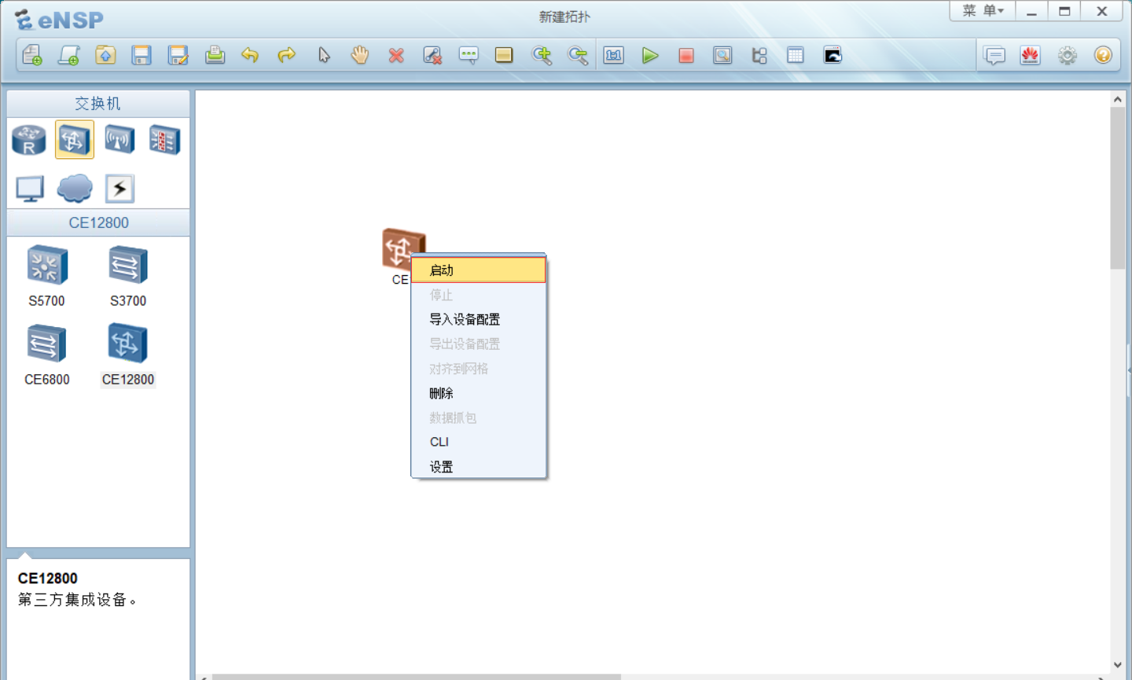This screenshot has width=1132, height=680.
Task: Select the hand pan tool
Action: point(360,55)
